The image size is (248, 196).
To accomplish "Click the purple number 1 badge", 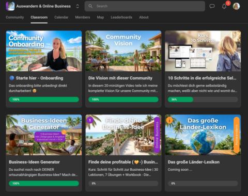I will (x=90, y=120).
